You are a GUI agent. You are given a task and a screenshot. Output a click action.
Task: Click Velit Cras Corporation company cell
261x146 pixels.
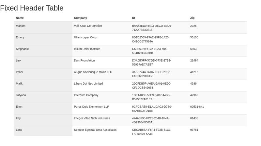click(x=101, y=28)
